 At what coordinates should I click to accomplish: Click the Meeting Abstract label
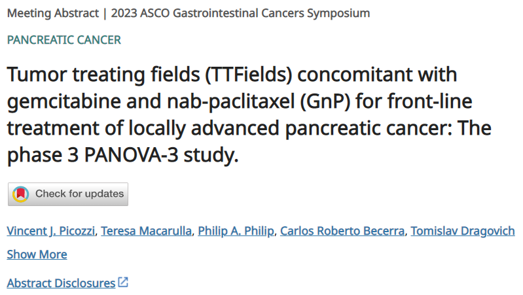click(53, 13)
